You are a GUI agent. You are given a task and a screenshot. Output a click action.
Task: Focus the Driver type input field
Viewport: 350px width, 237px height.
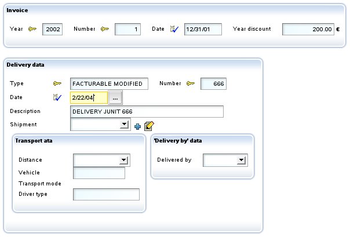[x=106, y=194]
